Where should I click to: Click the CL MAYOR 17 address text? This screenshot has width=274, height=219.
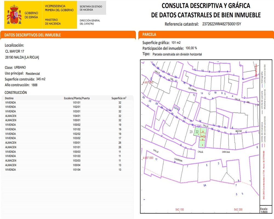(15, 51)
